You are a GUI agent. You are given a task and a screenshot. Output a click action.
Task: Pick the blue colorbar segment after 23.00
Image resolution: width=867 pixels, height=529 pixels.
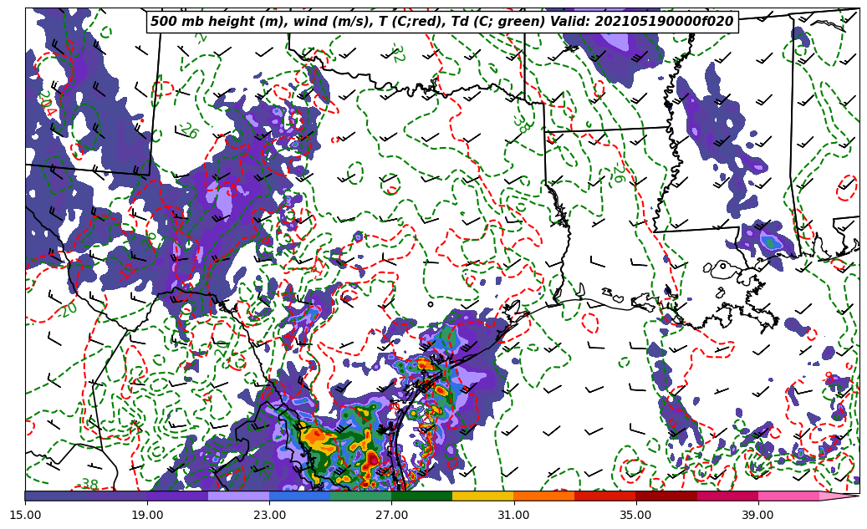click(x=299, y=496)
